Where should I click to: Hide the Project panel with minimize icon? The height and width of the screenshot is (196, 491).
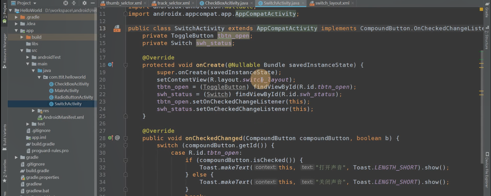[x=92, y=3]
